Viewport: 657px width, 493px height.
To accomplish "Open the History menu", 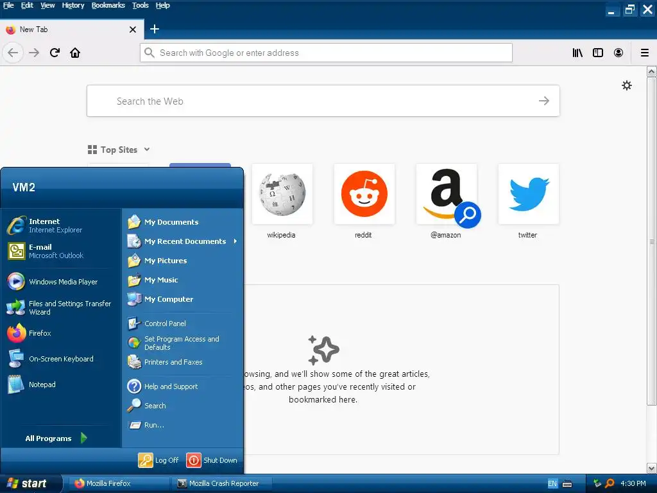I will pyautogui.click(x=73, y=5).
